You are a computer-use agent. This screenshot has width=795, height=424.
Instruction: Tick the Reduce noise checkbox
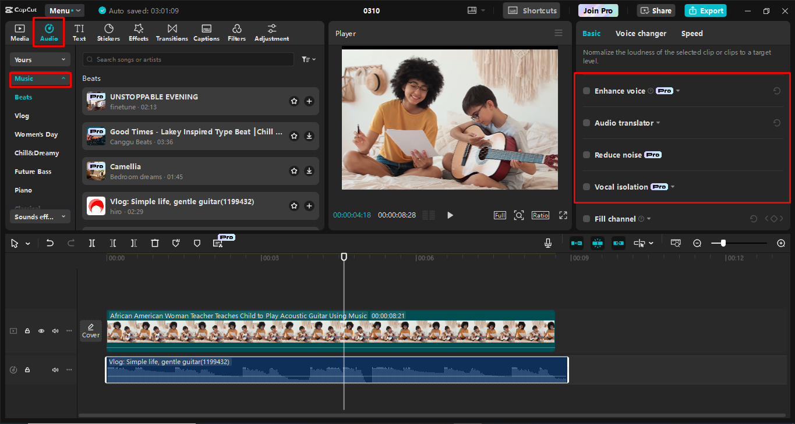(x=586, y=155)
